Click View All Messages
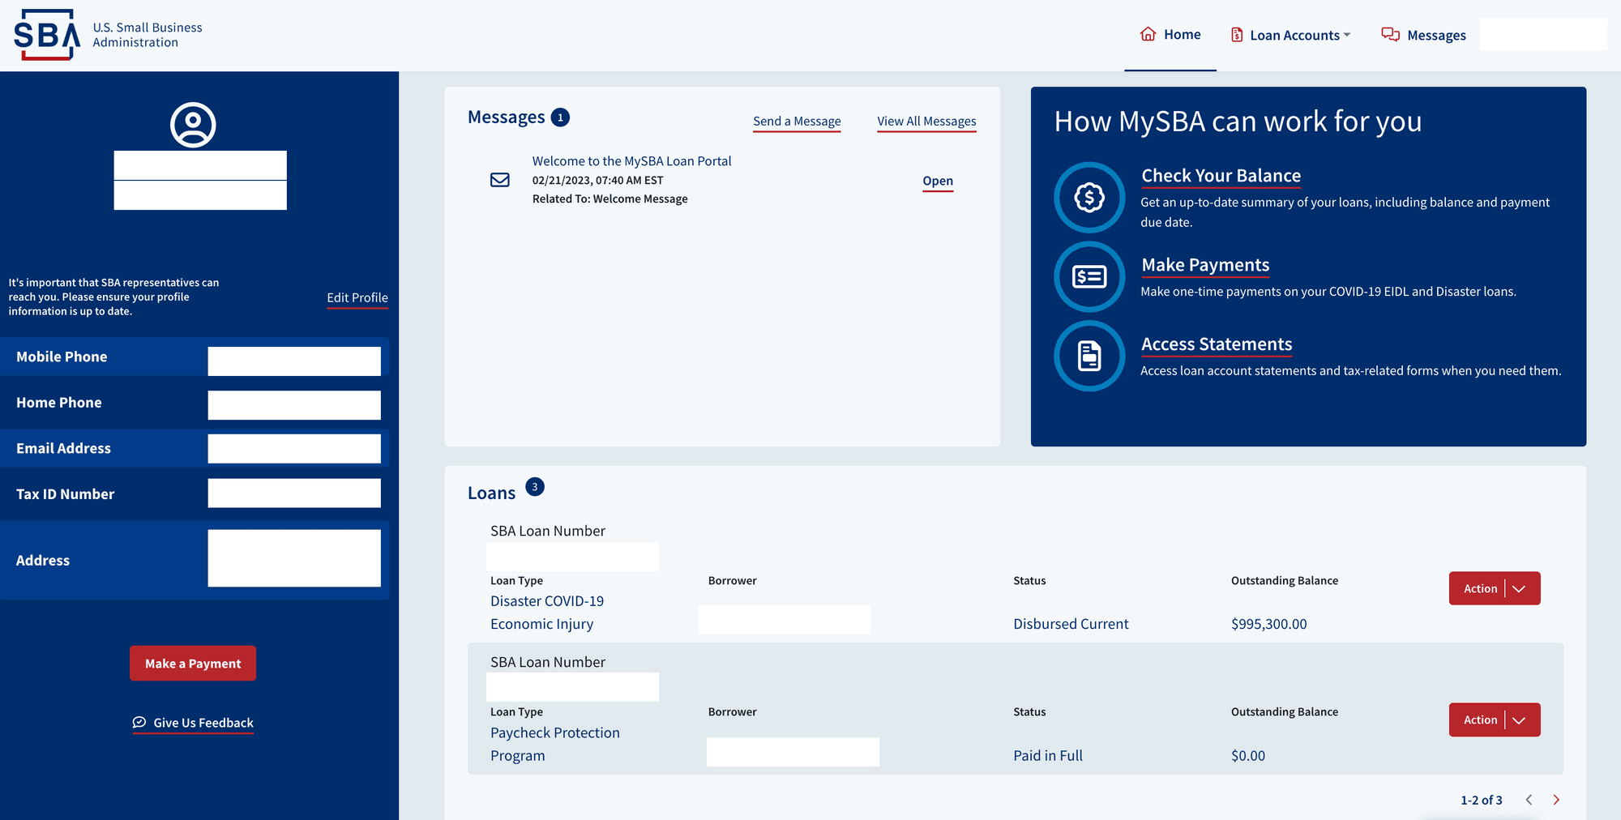This screenshot has width=1621, height=820. click(926, 121)
